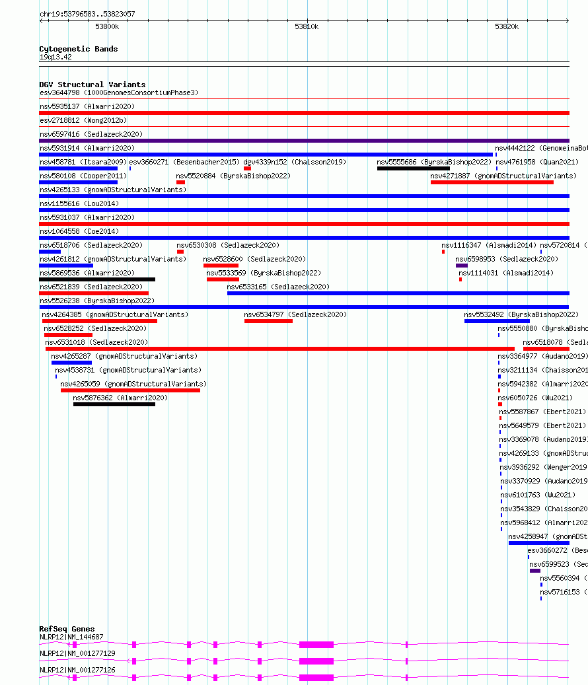Screen dimensions: 588x685
Task: Open variant esv2718812 (Wong2012b)
Action: pyautogui.click(x=83, y=121)
